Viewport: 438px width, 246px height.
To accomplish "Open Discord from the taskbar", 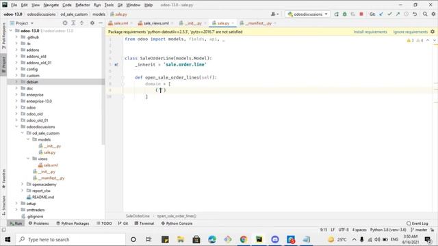I will coord(275,239).
